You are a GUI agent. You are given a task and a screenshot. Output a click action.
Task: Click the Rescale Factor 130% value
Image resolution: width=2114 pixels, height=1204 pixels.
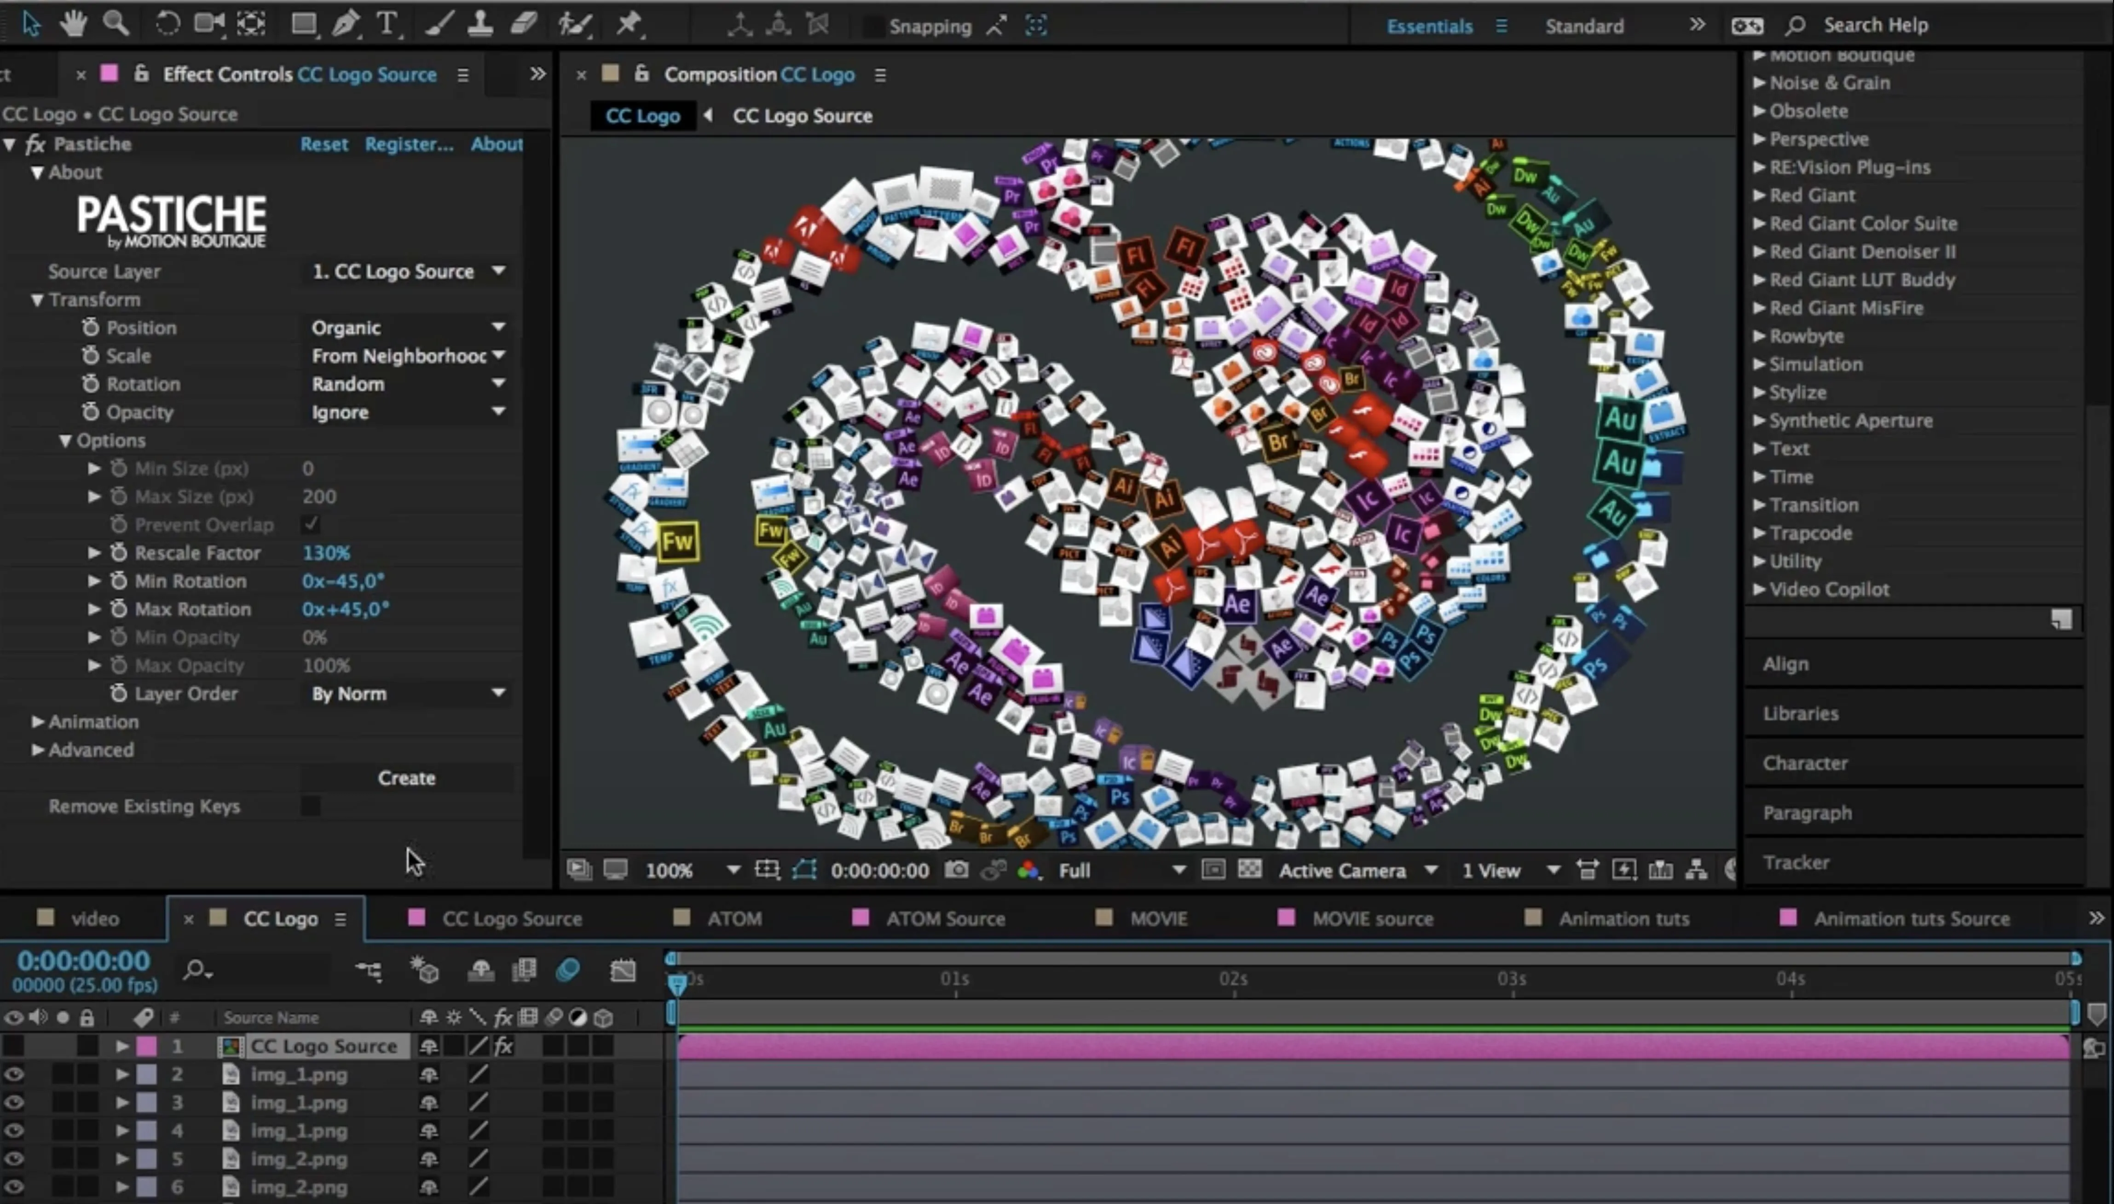pos(326,552)
